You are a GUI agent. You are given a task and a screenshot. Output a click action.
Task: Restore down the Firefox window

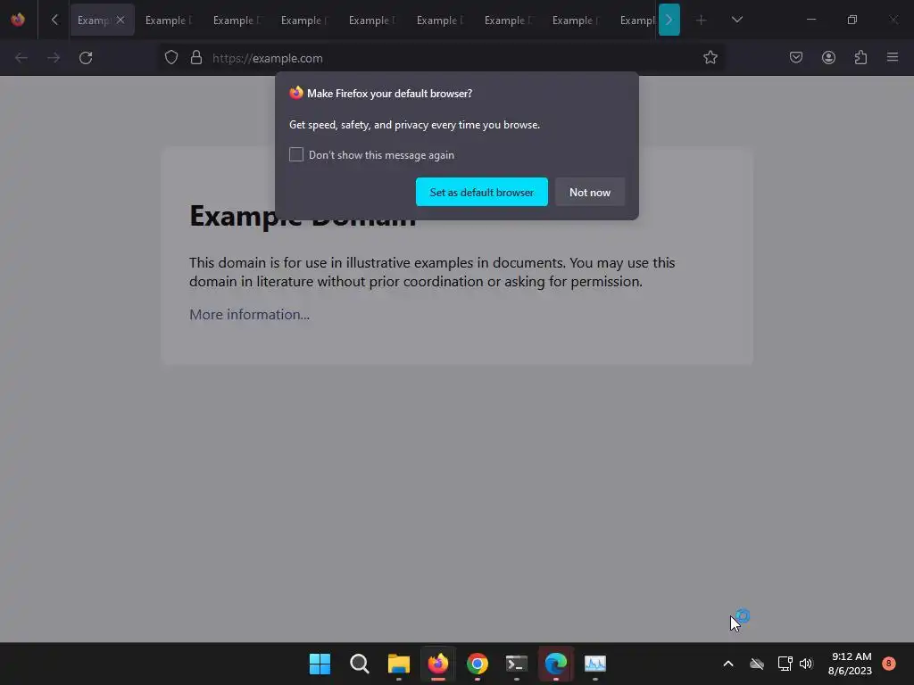point(852,20)
